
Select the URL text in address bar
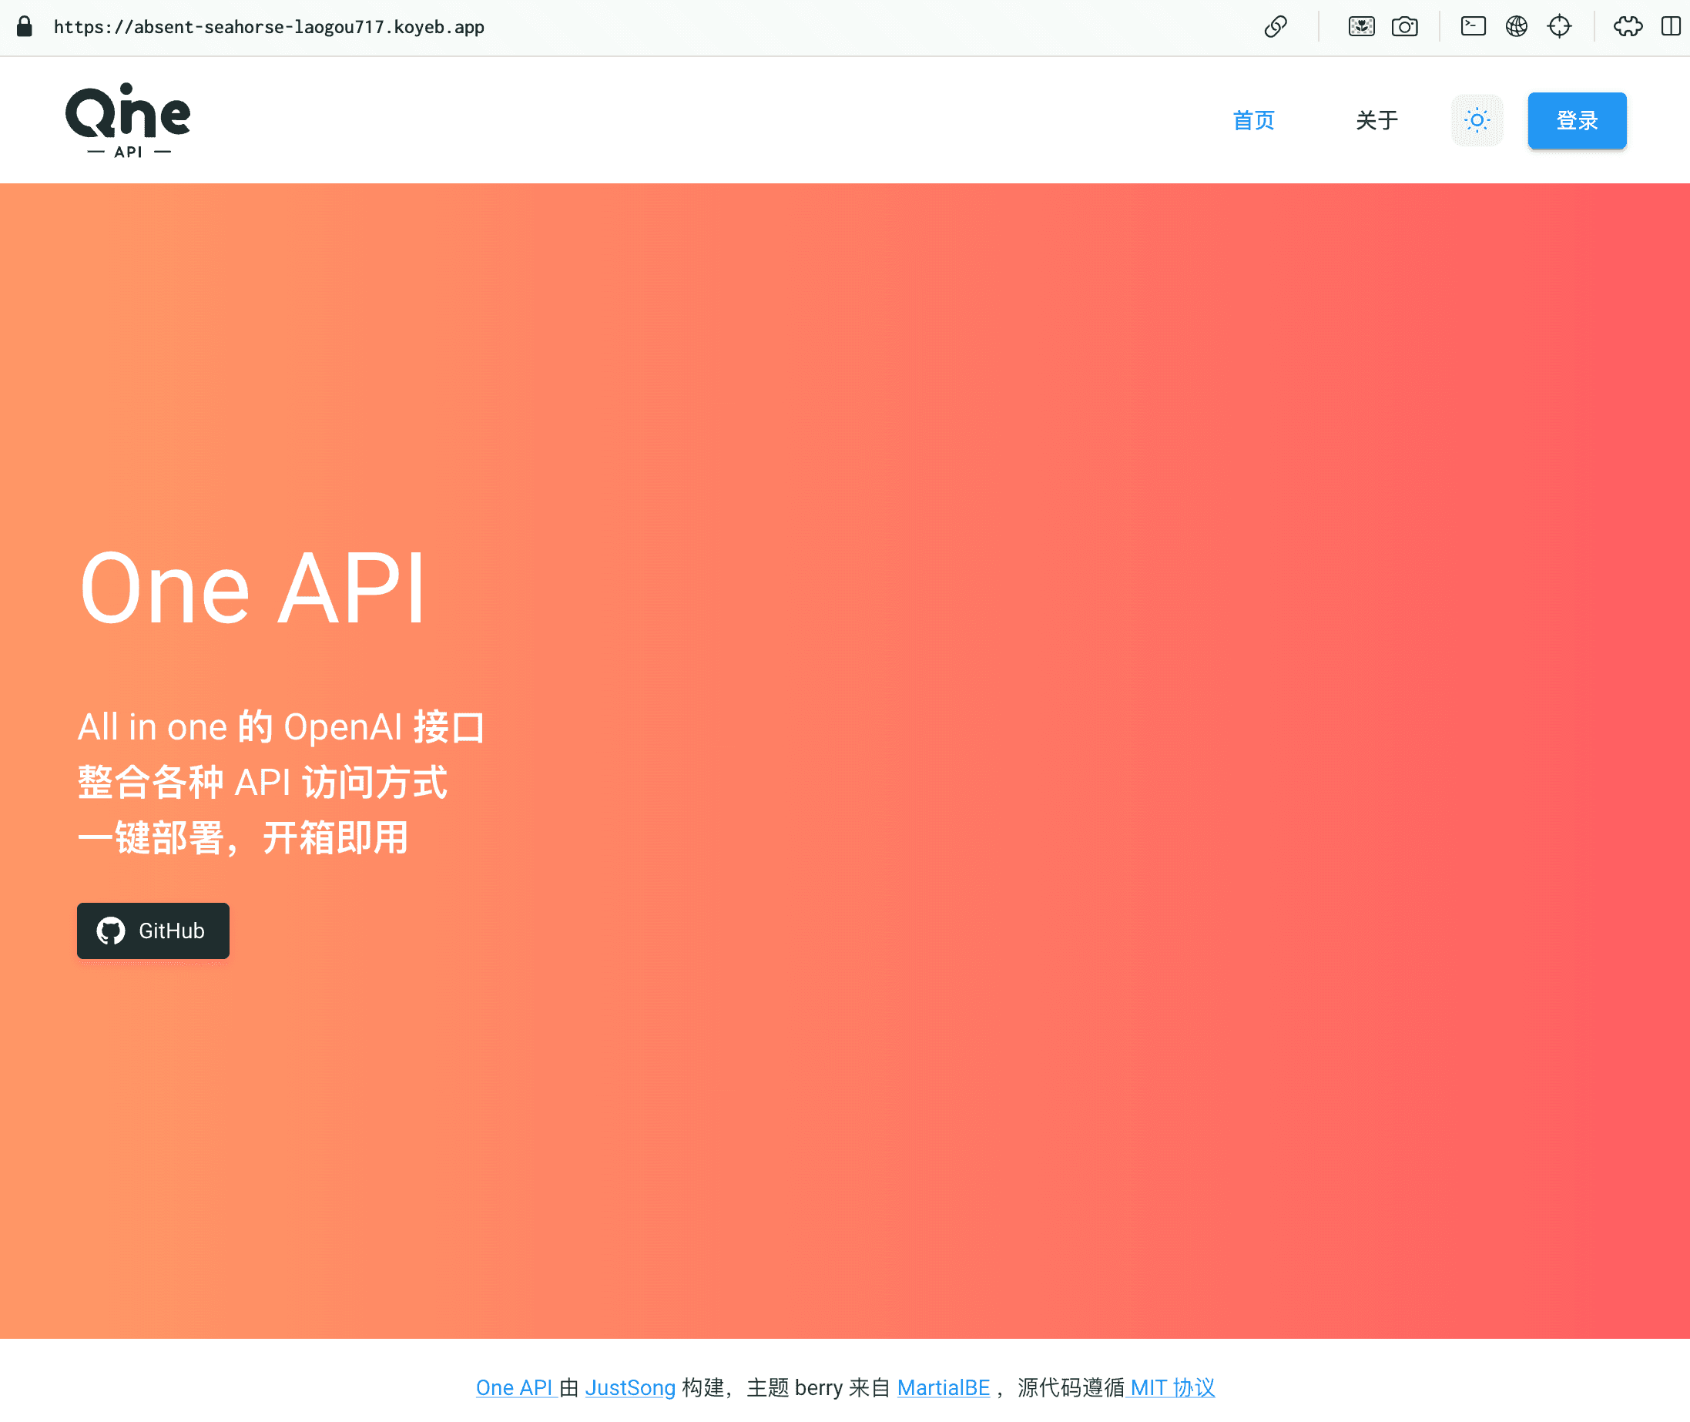tap(269, 28)
